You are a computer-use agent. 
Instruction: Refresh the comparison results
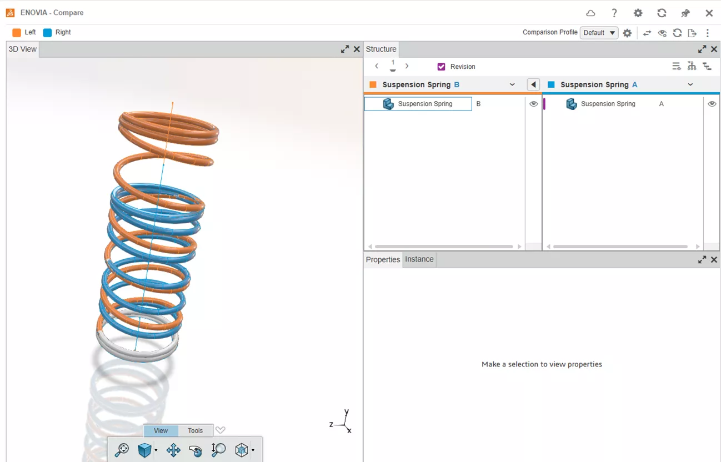point(677,33)
